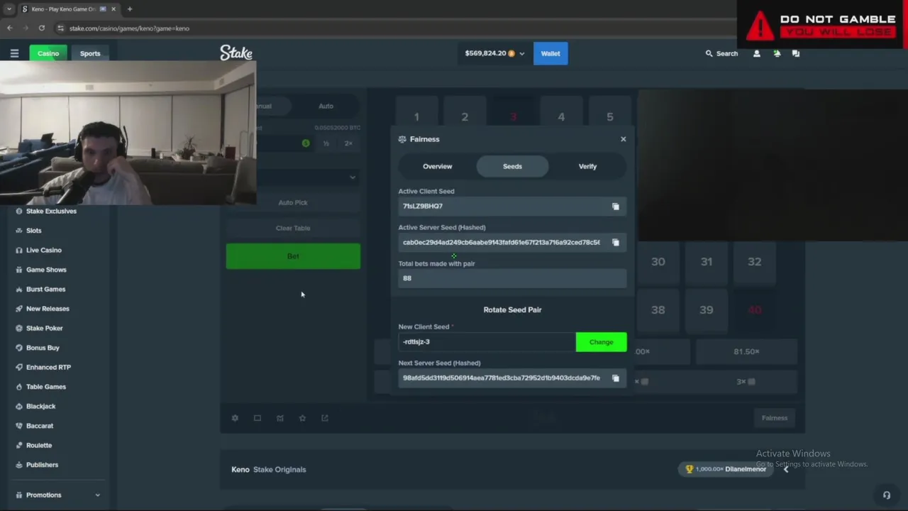Open the hamburger menu icon
Image resolution: width=908 pixels, height=511 pixels.
(x=14, y=53)
